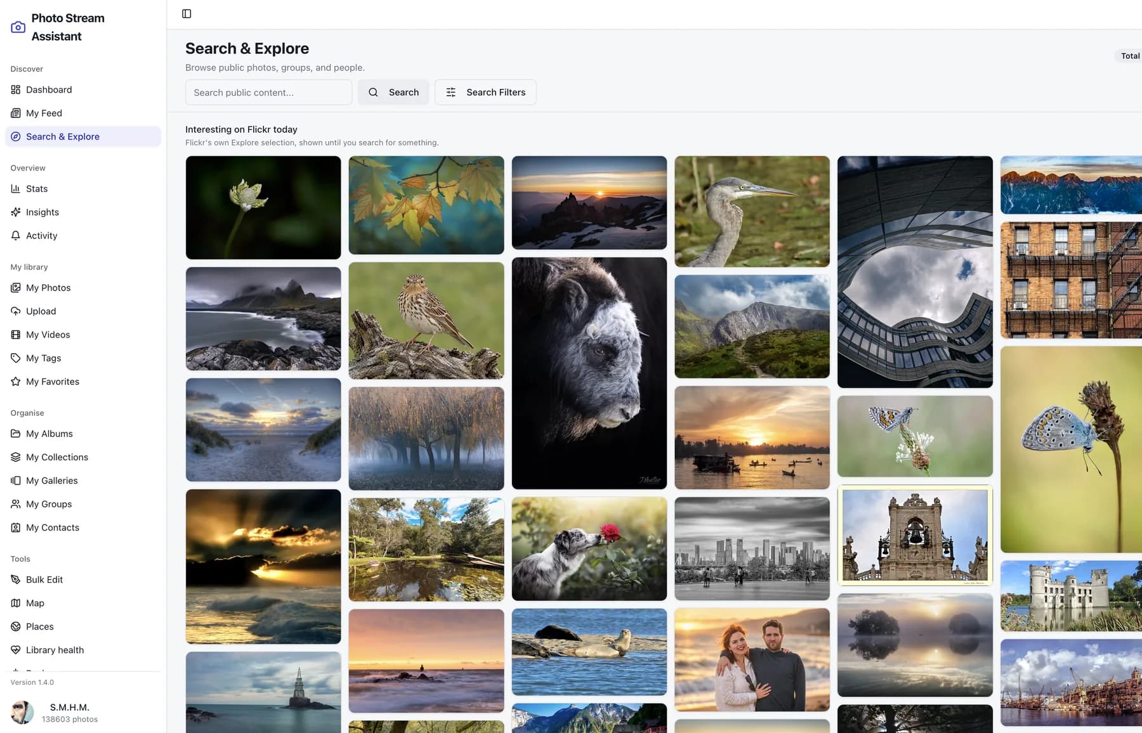This screenshot has width=1142, height=733.
Task: Navigate to My Contacts
Action: (x=83, y=528)
